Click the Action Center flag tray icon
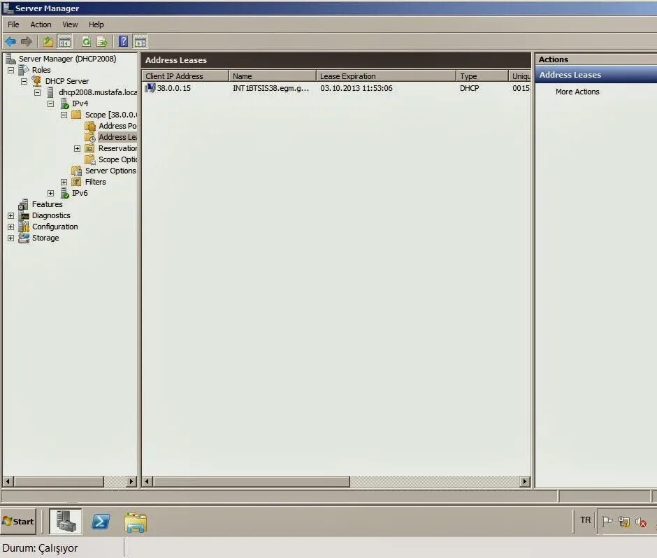Viewport: 657px width, 558px height. pos(607,522)
